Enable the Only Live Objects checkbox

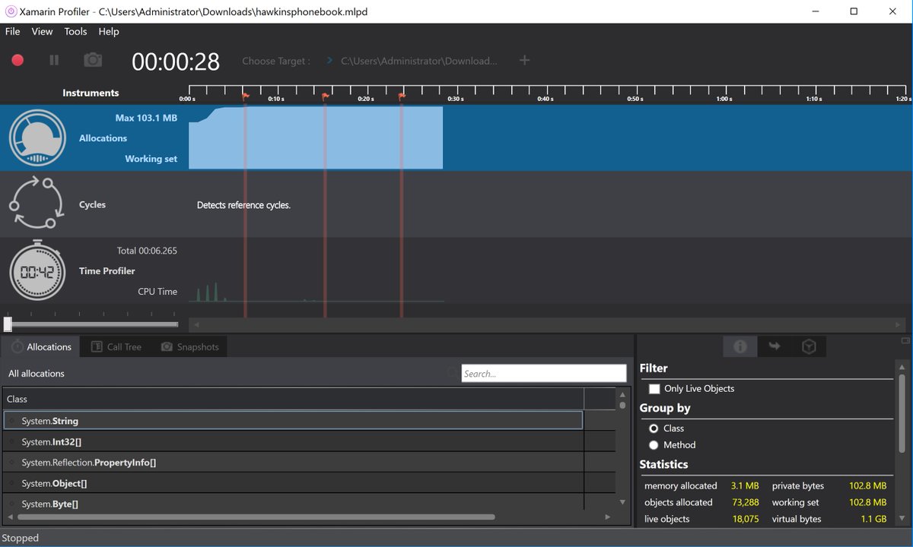[x=654, y=388]
